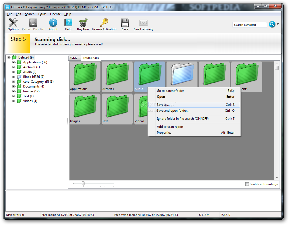
Task: Select core_Category_riff (1) in the tree
Action: [x=38, y=82]
